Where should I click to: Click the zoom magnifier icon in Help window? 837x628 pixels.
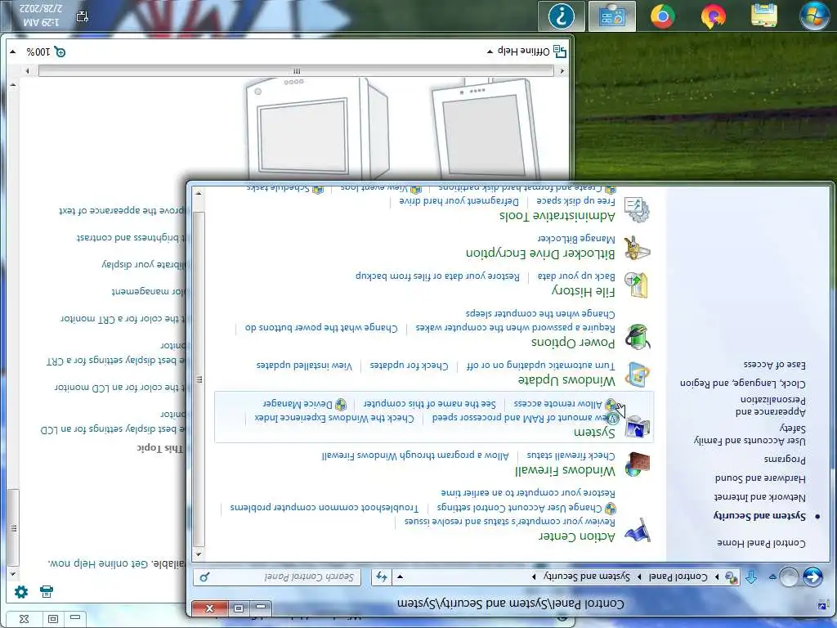tap(60, 52)
